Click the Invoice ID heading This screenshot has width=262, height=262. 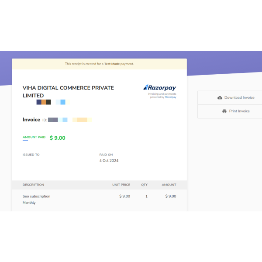31,120
